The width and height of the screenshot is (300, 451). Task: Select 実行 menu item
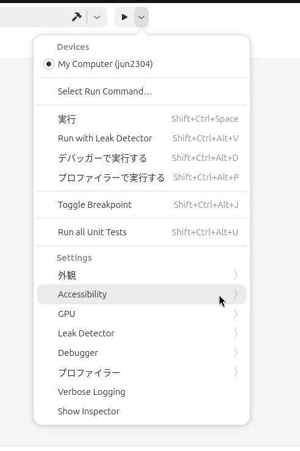click(x=141, y=119)
